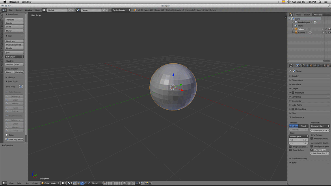The image size is (331, 186).
Task: Open the Select menu in 3D view header
Action: coord(20,183)
